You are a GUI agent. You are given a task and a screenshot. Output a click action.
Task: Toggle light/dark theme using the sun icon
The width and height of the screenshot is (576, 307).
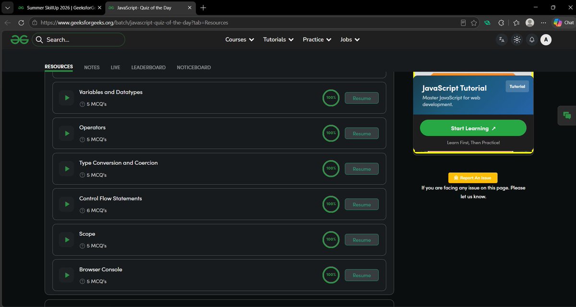click(x=517, y=40)
